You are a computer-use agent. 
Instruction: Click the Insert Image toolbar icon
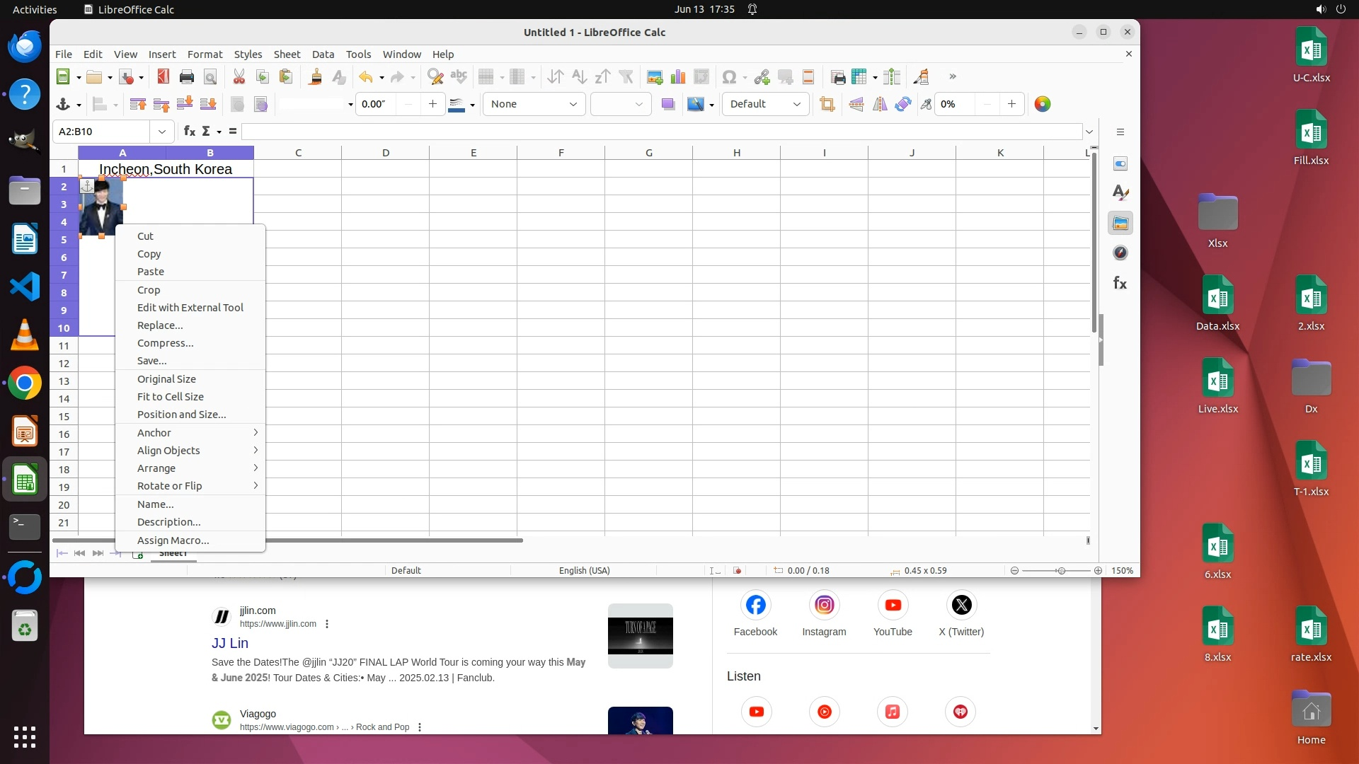[655, 77]
